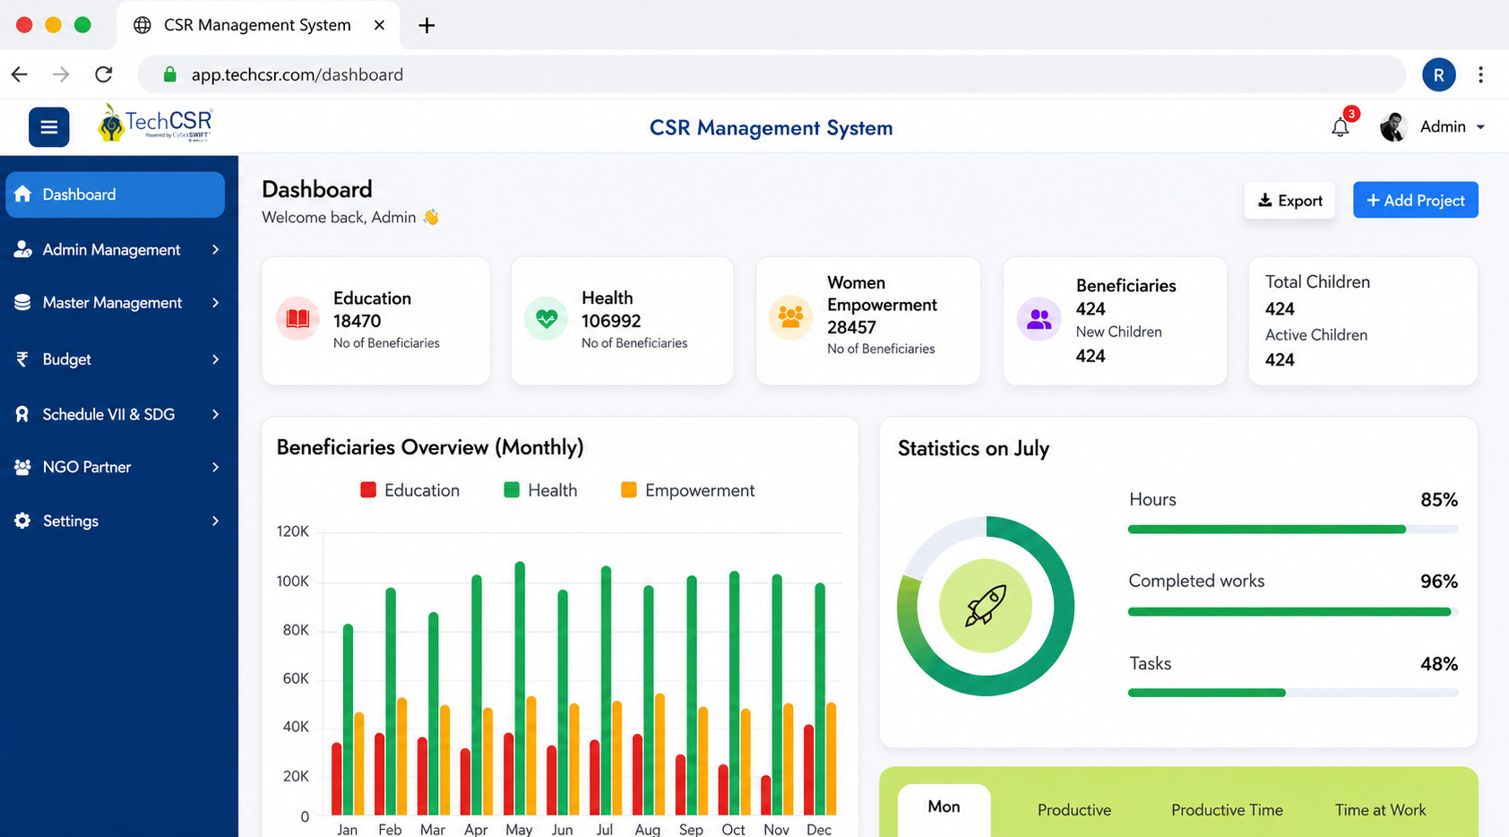Click the Add Project button
This screenshot has height=837, width=1509.
point(1415,201)
